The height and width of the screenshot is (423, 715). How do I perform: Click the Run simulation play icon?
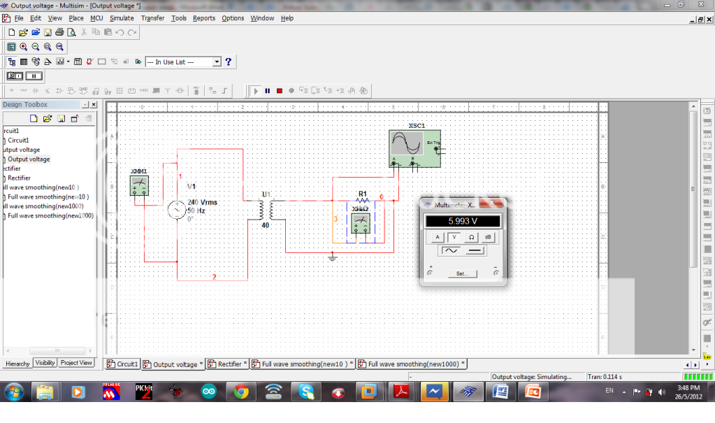click(x=255, y=90)
